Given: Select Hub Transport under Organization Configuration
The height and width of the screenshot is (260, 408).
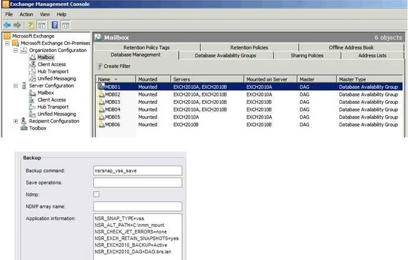Looking at the screenshot, I should click(x=53, y=71).
